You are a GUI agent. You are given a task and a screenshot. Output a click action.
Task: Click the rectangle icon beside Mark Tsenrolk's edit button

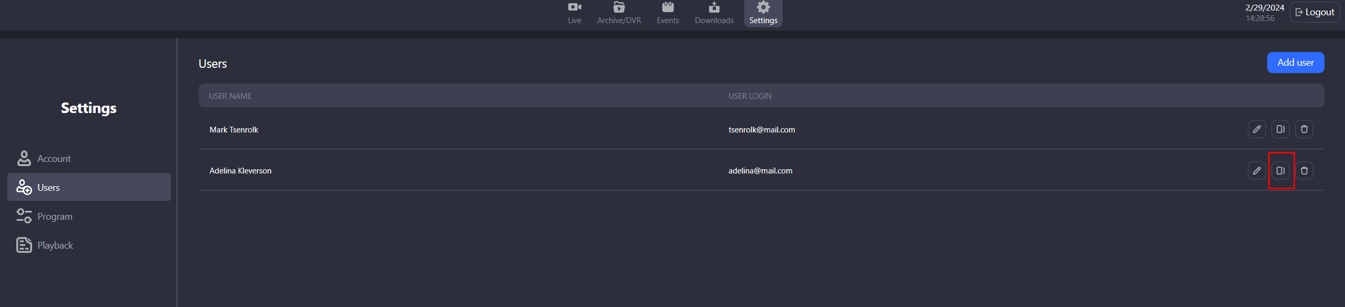tap(1280, 129)
